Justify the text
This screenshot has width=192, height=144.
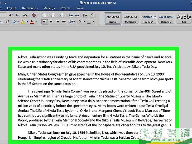pos(64,22)
